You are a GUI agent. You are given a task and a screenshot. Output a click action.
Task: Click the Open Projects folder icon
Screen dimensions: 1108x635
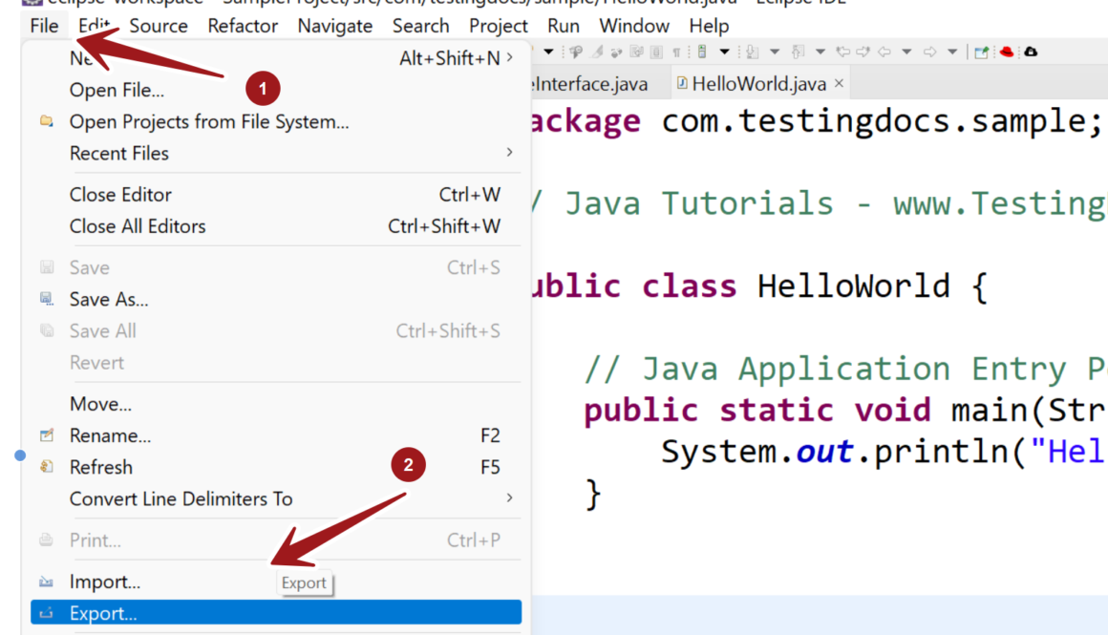[47, 121]
